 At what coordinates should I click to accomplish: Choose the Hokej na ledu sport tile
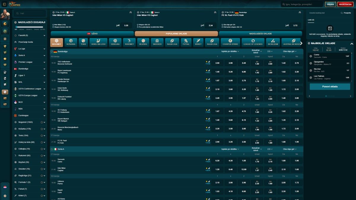[x=99, y=42]
